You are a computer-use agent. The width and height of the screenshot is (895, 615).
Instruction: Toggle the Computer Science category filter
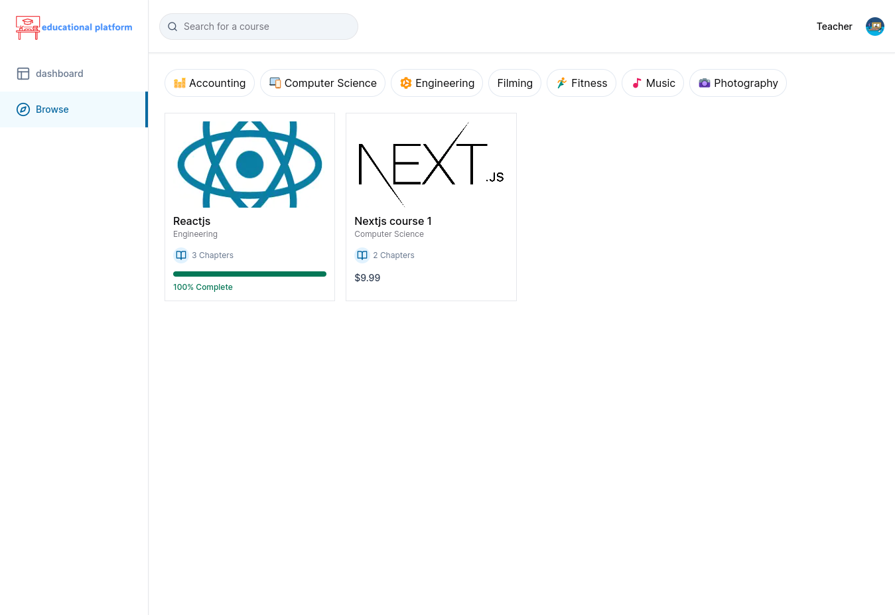[x=322, y=83]
